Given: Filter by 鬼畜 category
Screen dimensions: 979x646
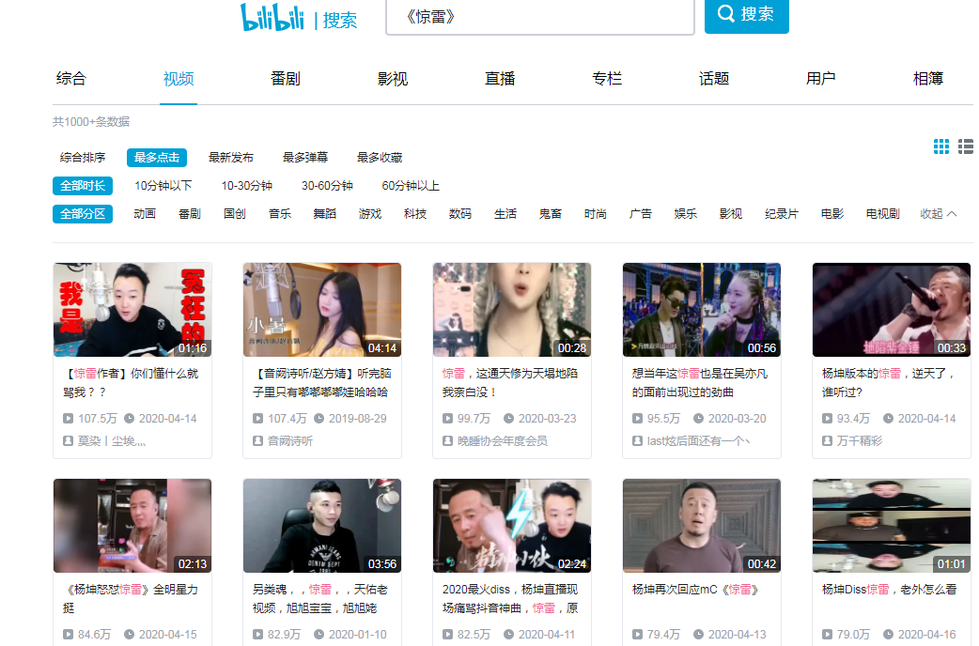Looking at the screenshot, I should [x=550, y=213].
